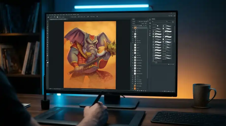Open the workspace switcher icon

coord(171,15)
